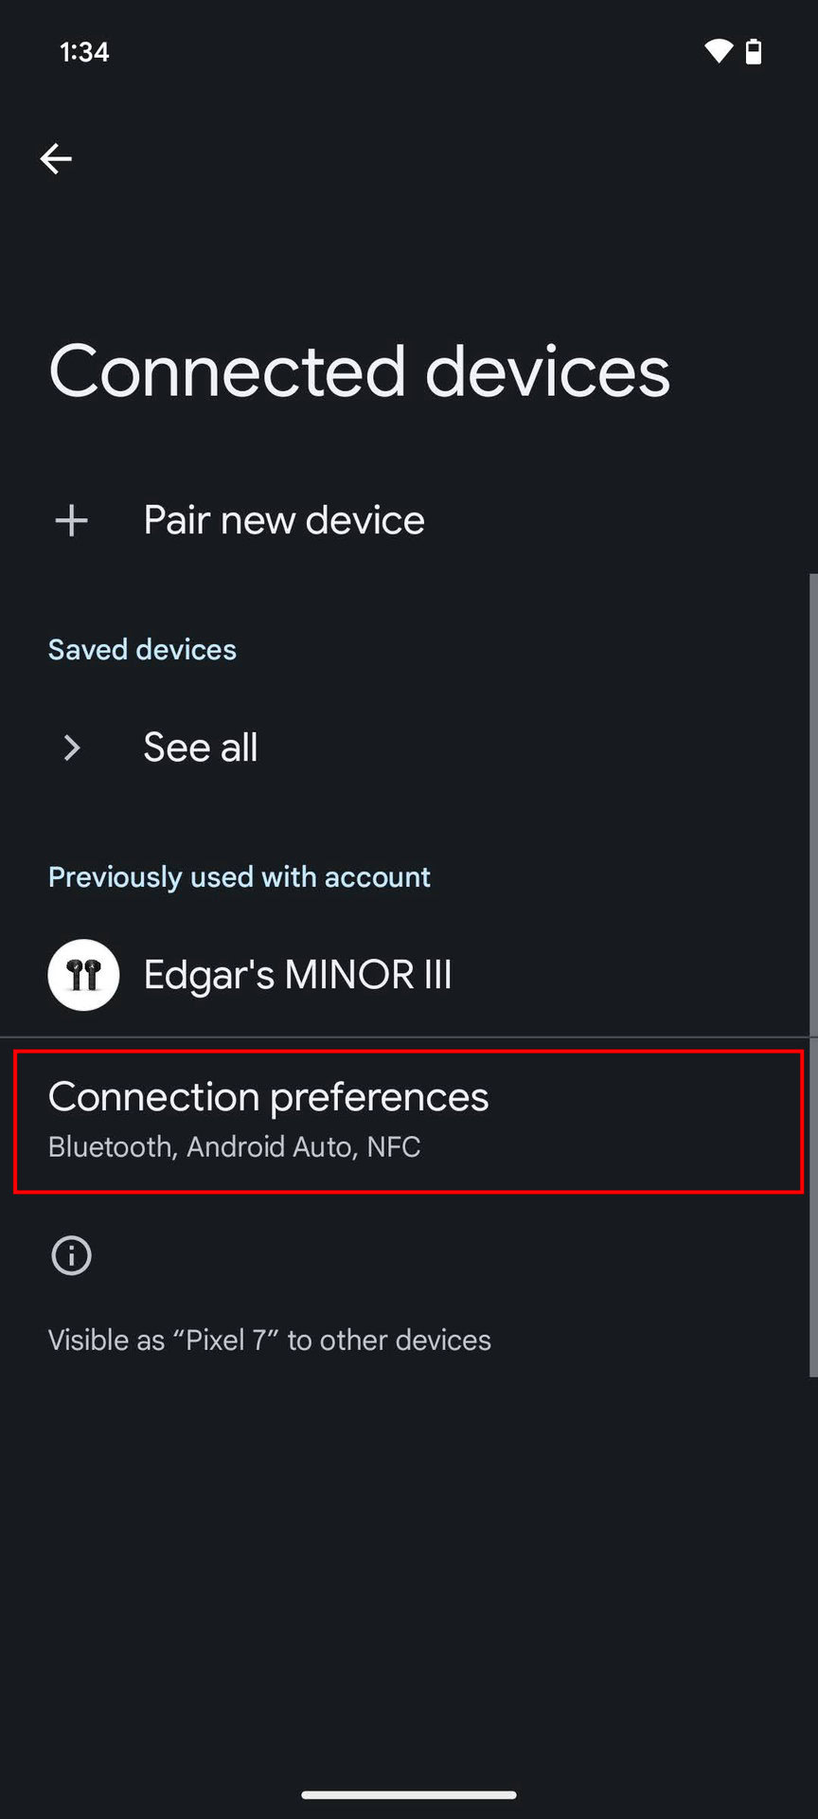Tap the 1:34 clock in status bar
This screenshot has width=818, height=1819.
point(84,52)
